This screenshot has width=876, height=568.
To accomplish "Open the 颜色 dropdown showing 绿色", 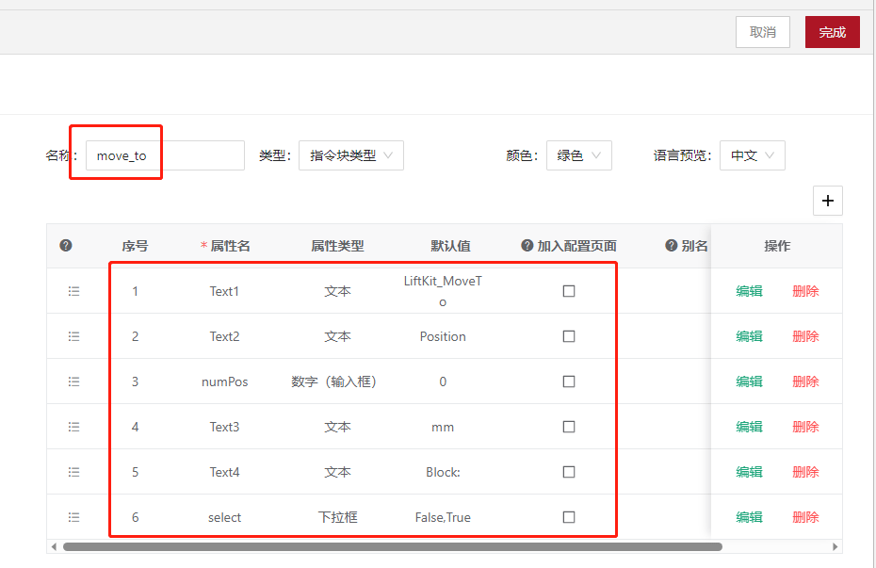I will [x=578, y=155].
